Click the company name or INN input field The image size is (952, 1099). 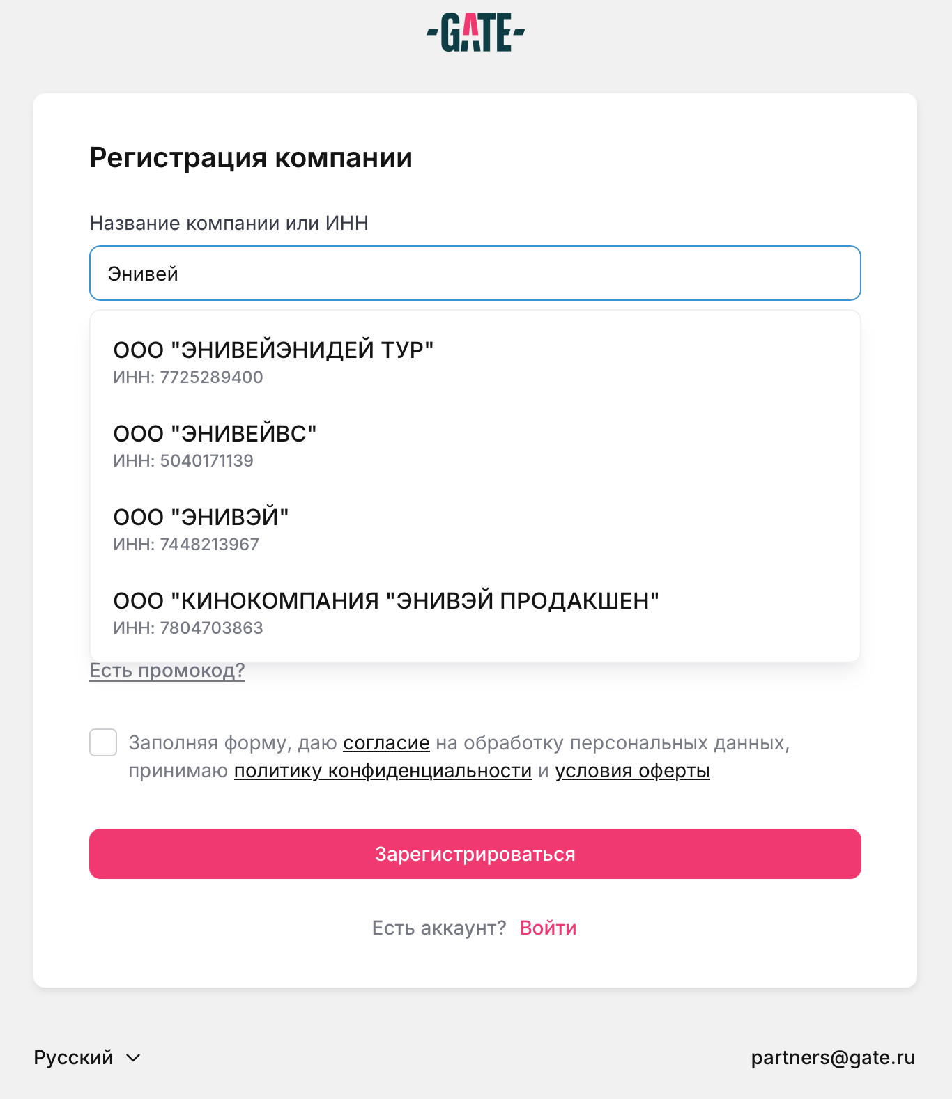(x=475, y=273)
